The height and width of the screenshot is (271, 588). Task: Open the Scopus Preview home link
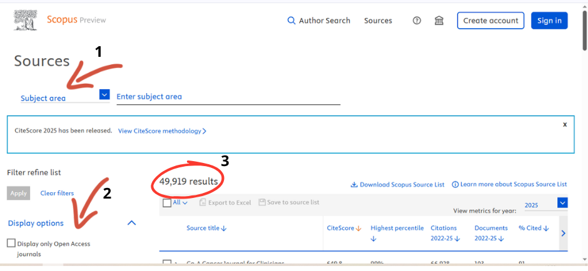pyautogui.click(x=76, y=20)
